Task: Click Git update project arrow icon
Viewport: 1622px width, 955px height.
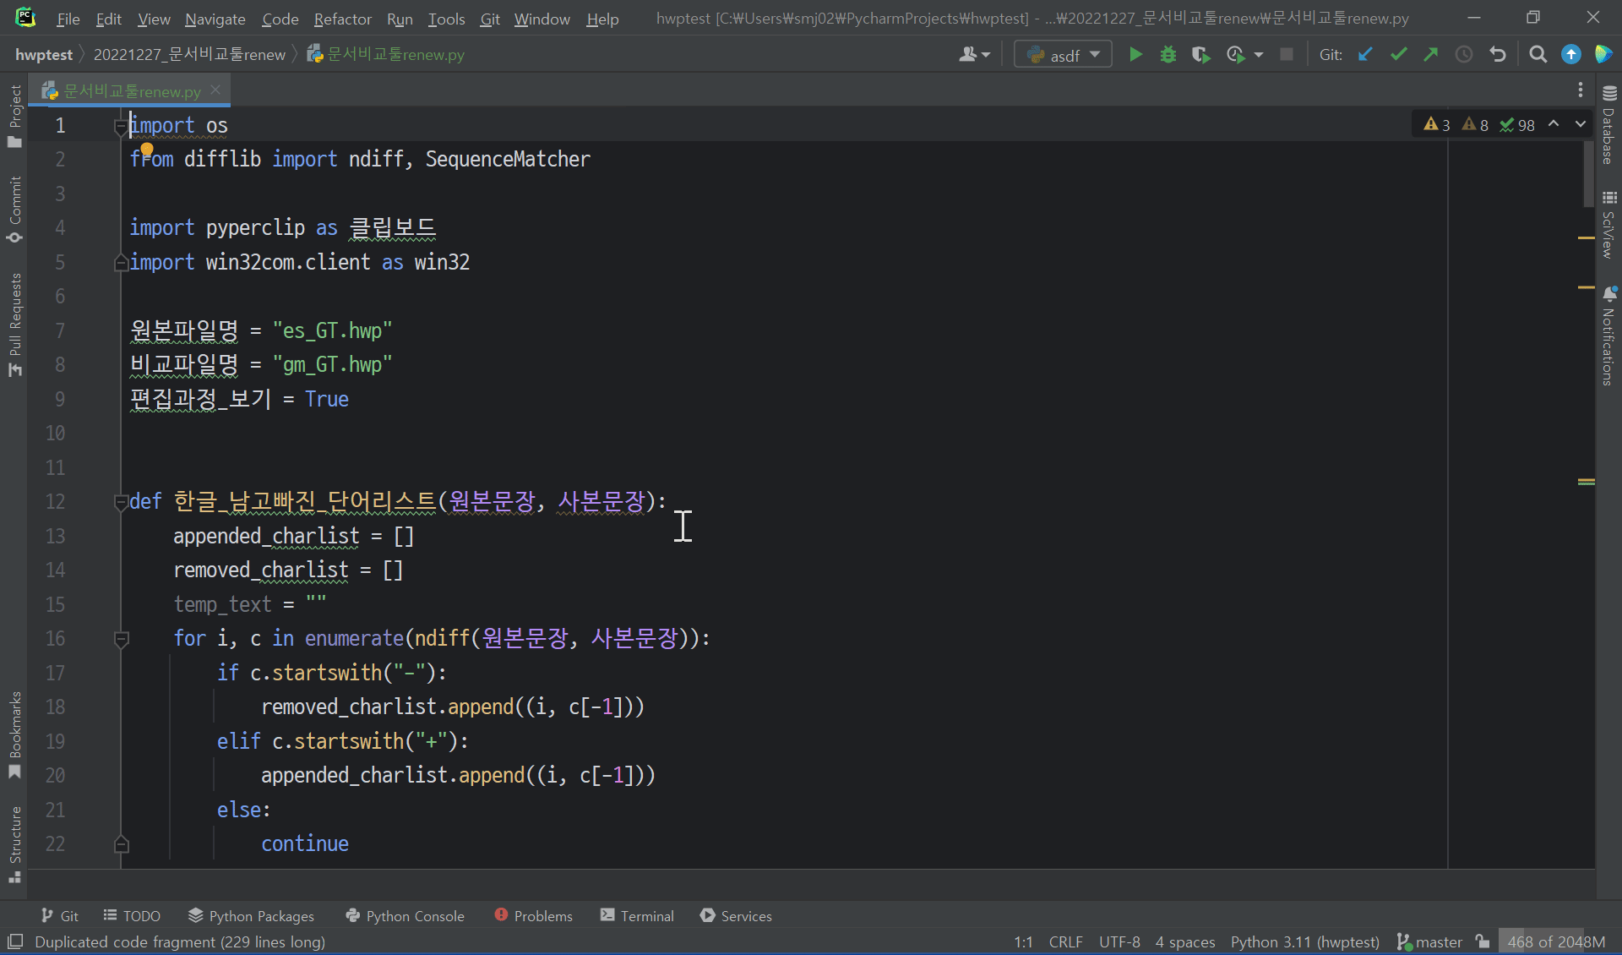Action: click(x=1365, y=55)
